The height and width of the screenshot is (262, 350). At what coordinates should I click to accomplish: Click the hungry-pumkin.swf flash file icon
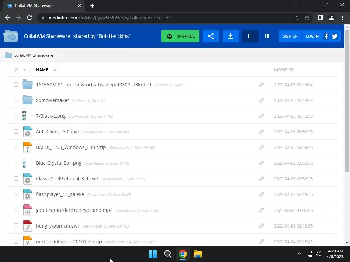pos(28,226)
